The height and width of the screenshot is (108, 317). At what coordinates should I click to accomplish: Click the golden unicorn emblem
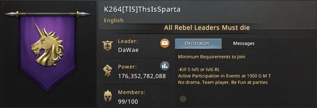(47, 46)
